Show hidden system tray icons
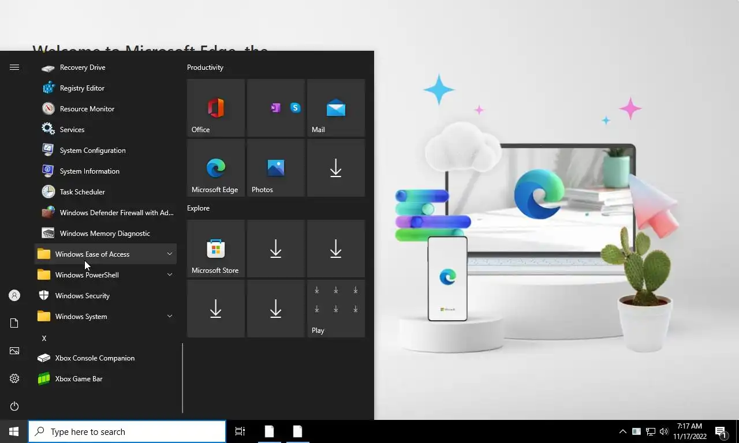This screenshot has height=443, width=739. pos(622,431)
